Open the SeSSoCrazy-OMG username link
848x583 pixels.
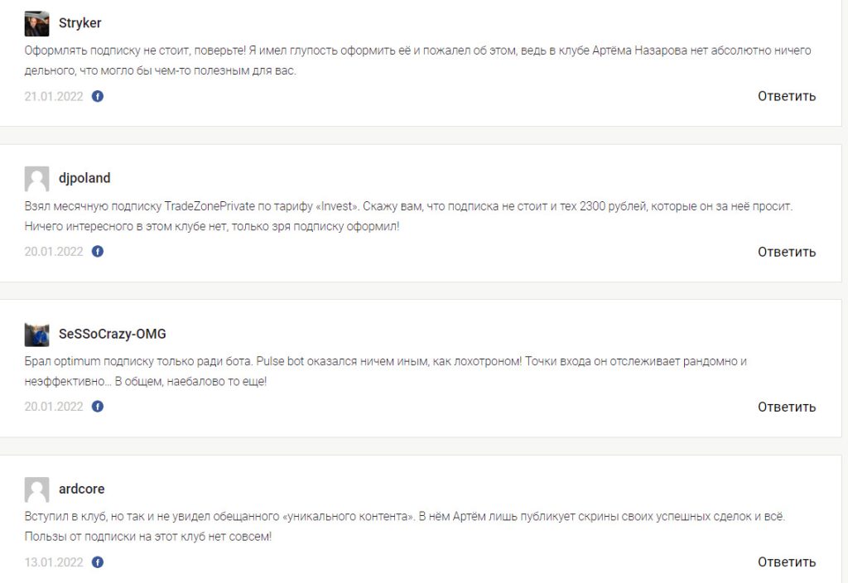pyautogui.click(x=113, y=334)
